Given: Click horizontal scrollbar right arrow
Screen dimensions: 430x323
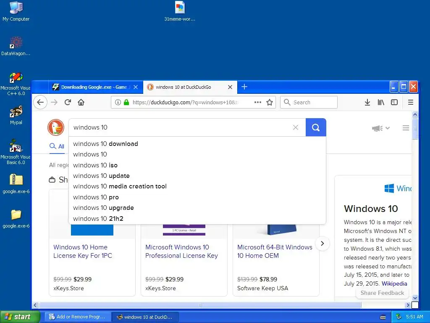Looking at the screenshot, I should [408, 305].
